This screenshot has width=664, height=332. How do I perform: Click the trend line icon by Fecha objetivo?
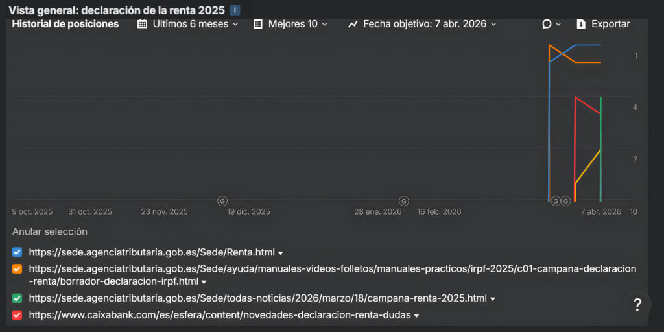353,24
